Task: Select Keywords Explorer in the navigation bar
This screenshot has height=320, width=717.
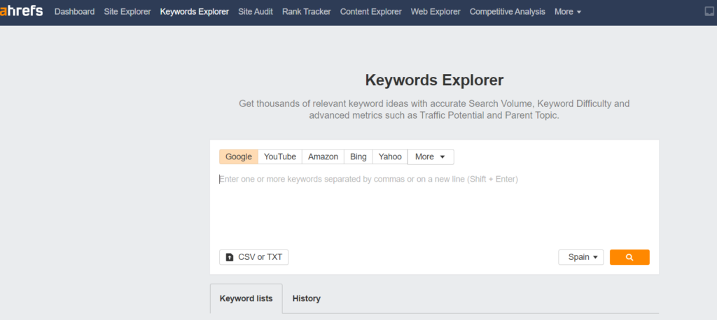Action: coord(195,12)
